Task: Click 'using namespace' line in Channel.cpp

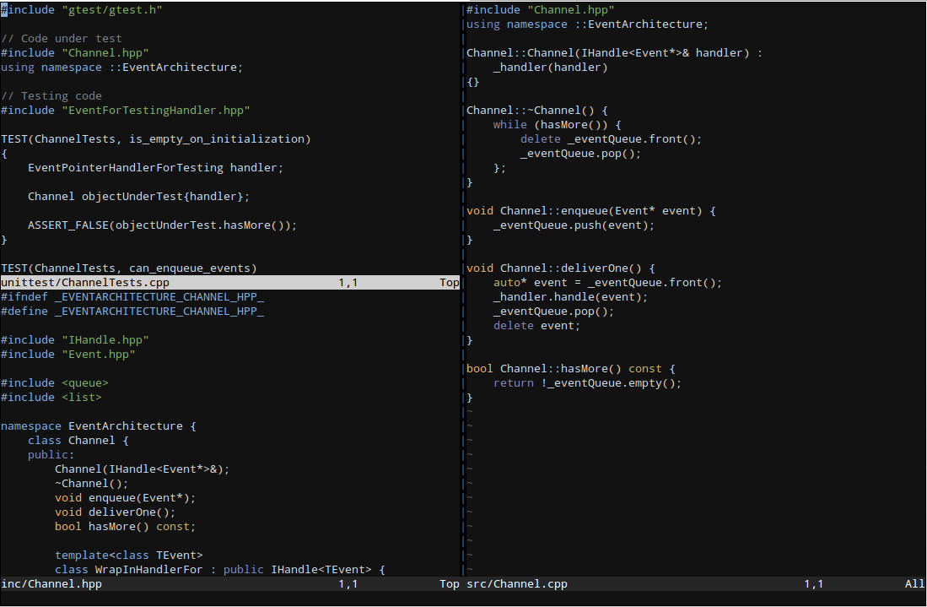Action: coord(587,24)
